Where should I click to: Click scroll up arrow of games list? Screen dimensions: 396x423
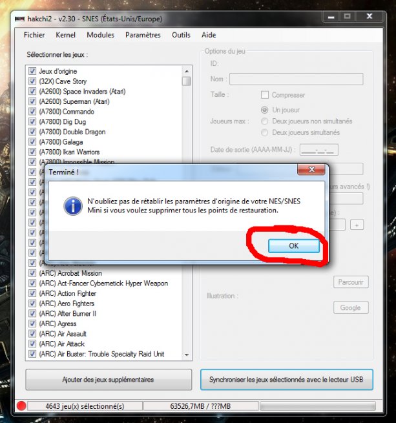point(187,70)
